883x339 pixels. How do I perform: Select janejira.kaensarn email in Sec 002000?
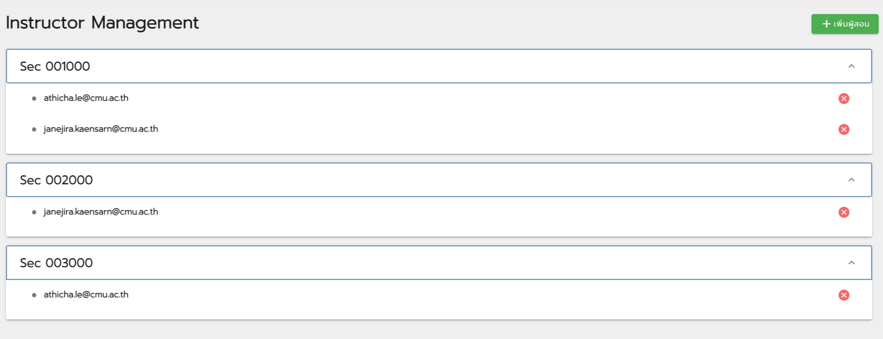101,212
